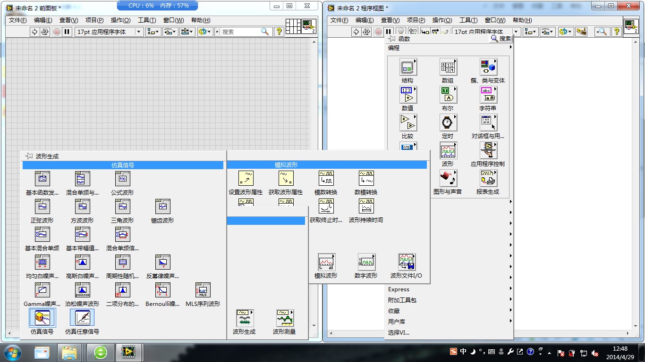Select the 锯齿波形 sawtooth waveform icon
The height and width of the screenshot is (362, 645).
[x=163, y=206]
